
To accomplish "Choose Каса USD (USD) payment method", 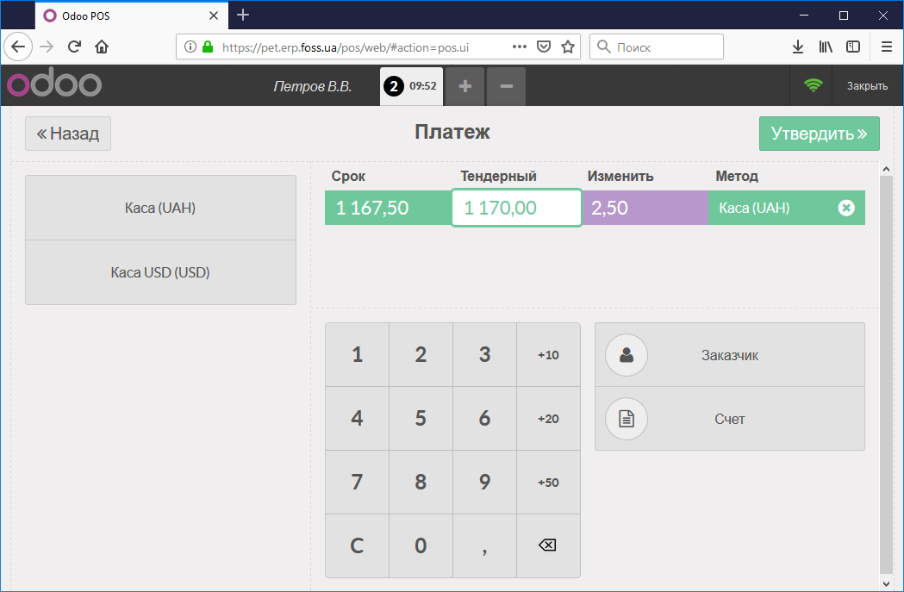I will [x=160, y=272].
